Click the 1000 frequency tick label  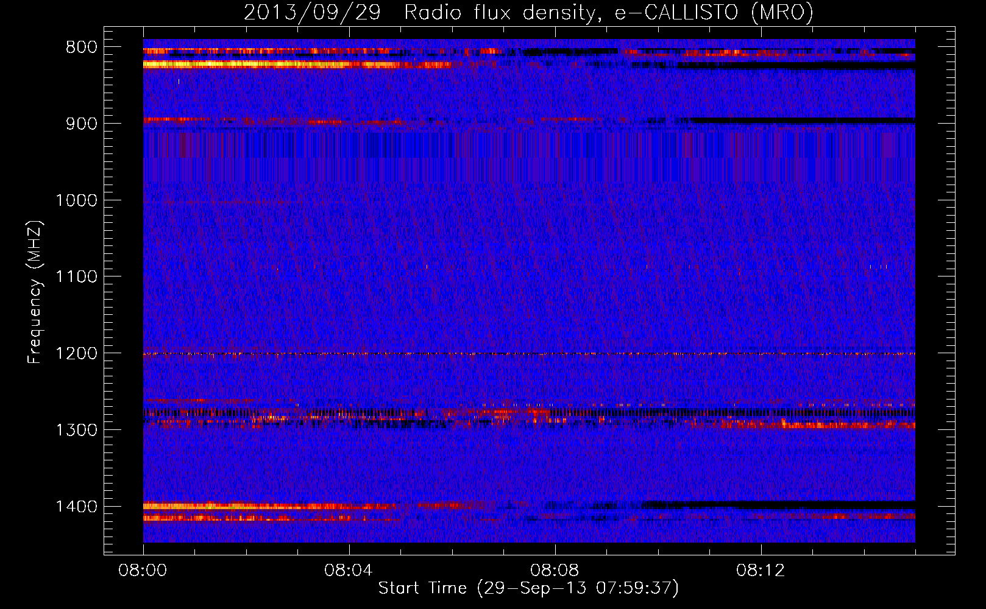[x=76, y=200]
